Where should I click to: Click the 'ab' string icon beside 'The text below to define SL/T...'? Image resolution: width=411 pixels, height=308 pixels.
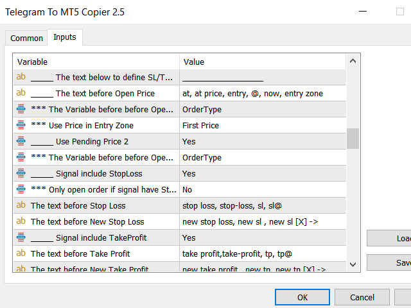21,77
